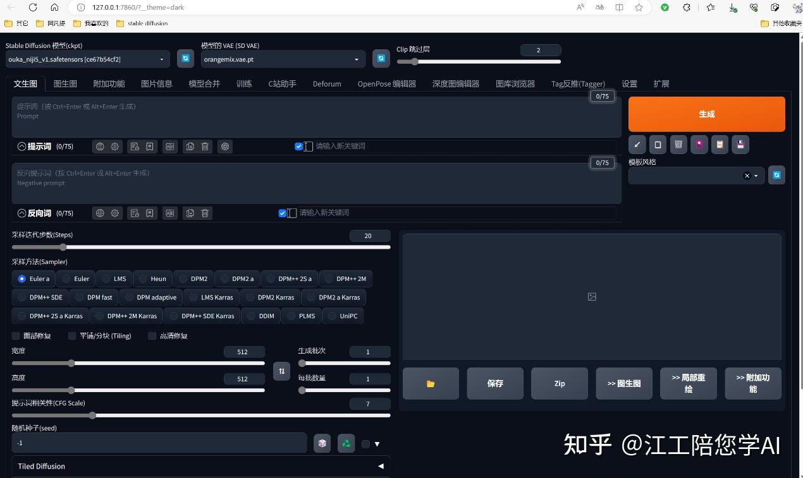Switch to the 图生图 tab
Image resolution: width=803 pixels, height=478 pixels.
pyautogui.click(x=64, y=83)
